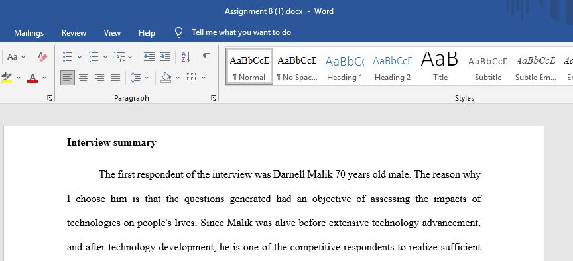Click the name Darnell Malik in the document
This screenshot has height=261, width=573.
point(303,174)
